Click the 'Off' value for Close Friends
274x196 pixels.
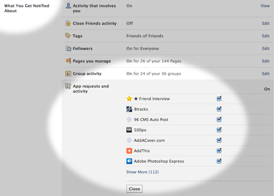[x=130, y=23]
